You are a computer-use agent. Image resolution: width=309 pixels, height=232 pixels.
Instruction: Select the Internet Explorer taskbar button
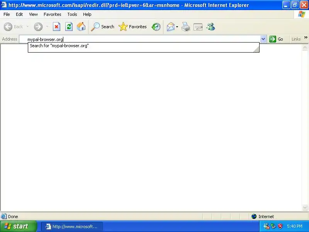(72, 227)
